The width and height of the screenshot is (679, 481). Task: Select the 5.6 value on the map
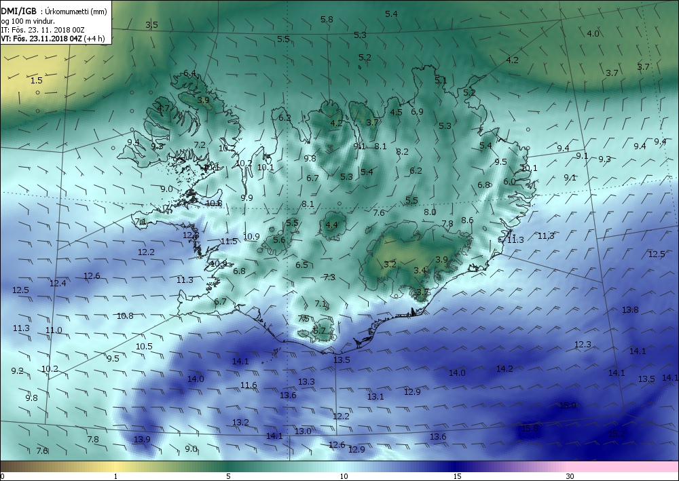tap(279, 240)
